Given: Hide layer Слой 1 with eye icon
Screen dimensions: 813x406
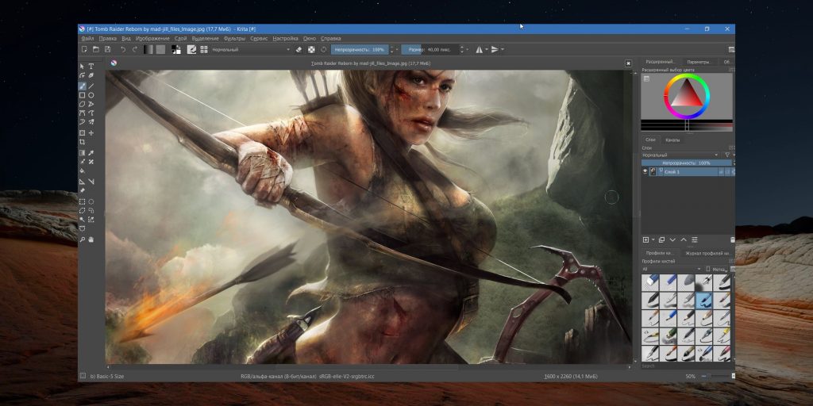Looking at the screenshot, I should pyautogui.click(x=645, y=172).
